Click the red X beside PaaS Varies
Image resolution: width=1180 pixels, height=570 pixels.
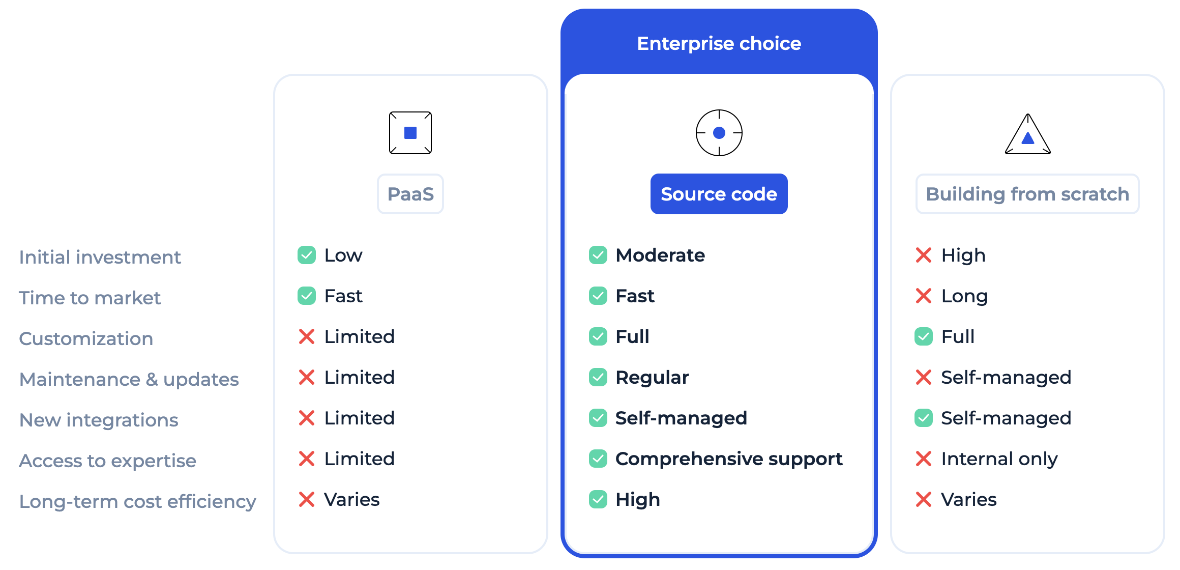tap(307, 499)
